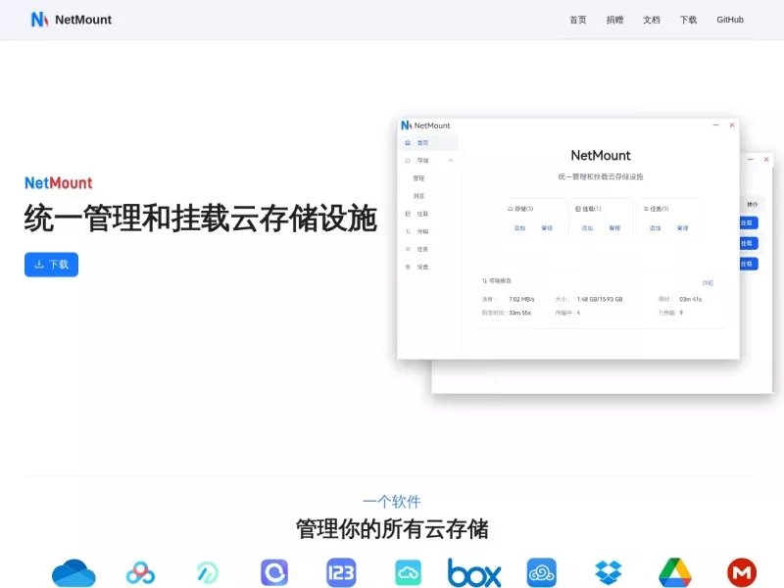Select 管理 under 存储 in preview sidebar
This screenshot has height=588, width=784.
click(419, 178)
